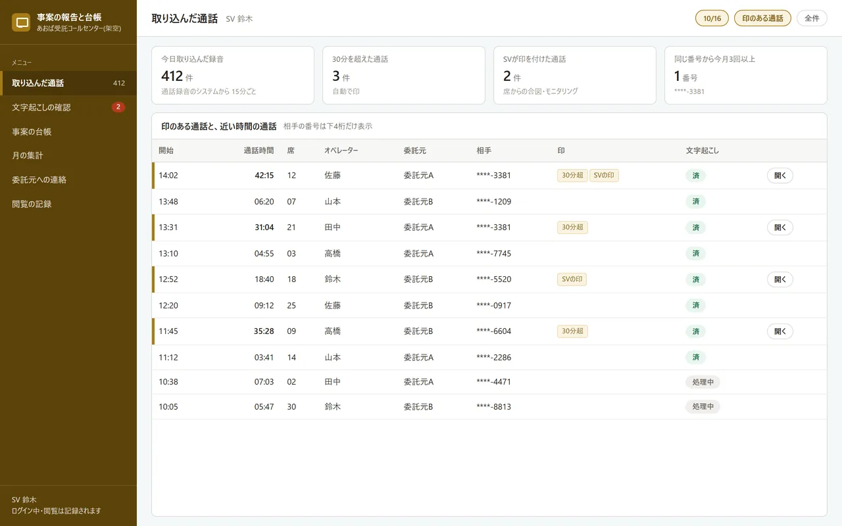Open 委託元への連絡 in the menu
This screenshot has width=842, height=526.
68,179
